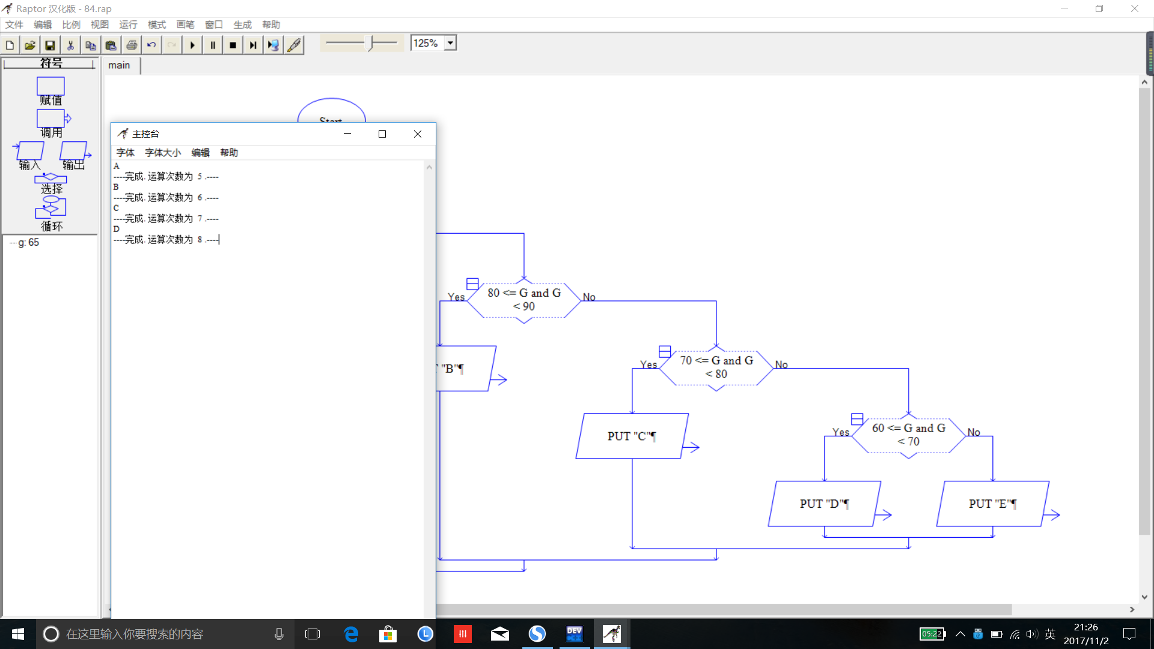Open 字体 menu in console window
This screenshot has height=649, width=1154.
coord(126,153)
